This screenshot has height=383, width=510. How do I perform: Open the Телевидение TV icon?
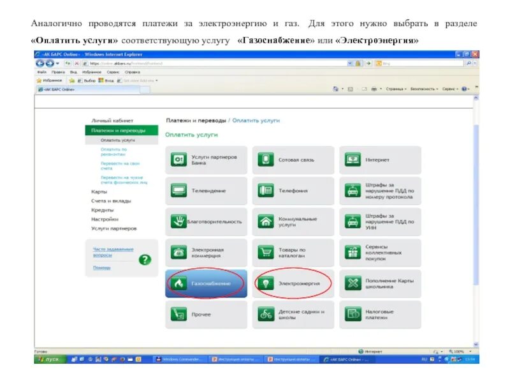click(x=178, y=191)
